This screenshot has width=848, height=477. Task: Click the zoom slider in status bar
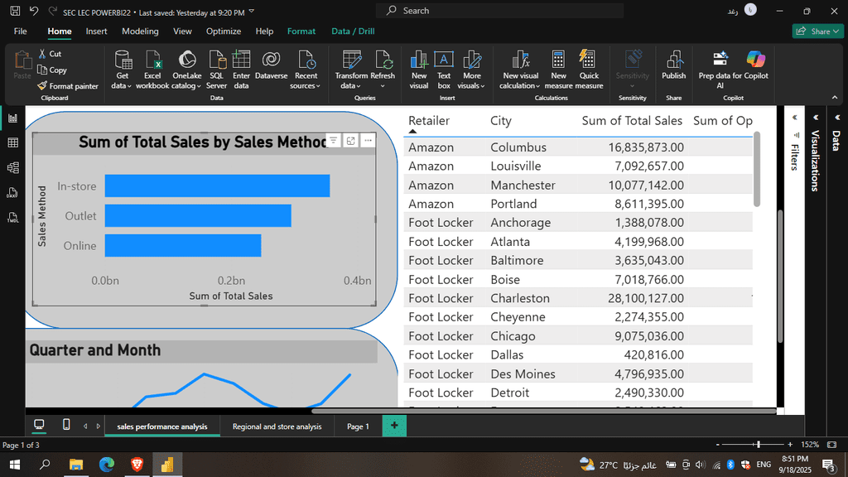click(758, 445)
